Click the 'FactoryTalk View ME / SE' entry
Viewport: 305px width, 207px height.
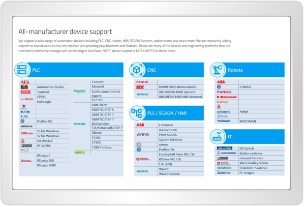(x=177, y=154)
